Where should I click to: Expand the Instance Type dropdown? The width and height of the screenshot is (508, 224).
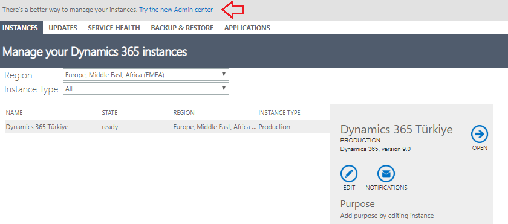tap(146, 89)
